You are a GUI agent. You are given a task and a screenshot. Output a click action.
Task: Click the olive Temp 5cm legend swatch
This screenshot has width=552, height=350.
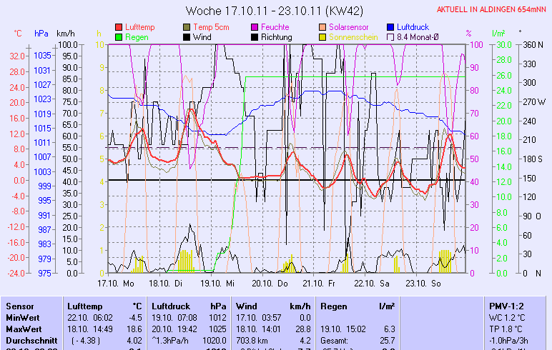(187, 27)
